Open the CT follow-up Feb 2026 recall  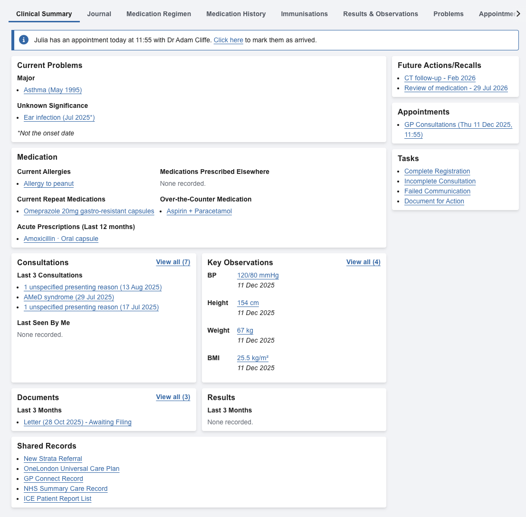click(440, 78)
